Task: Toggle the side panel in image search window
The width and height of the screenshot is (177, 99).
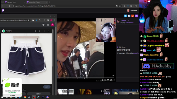Action: [x=48, y=20]
